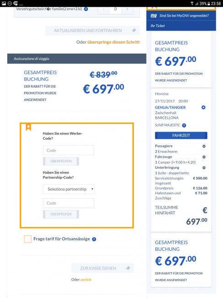The width and height of the screenshot is (223, 298).
Task: Decrease Verzehrgutschein quantity with minus button
Action: (x=103, y=9)
